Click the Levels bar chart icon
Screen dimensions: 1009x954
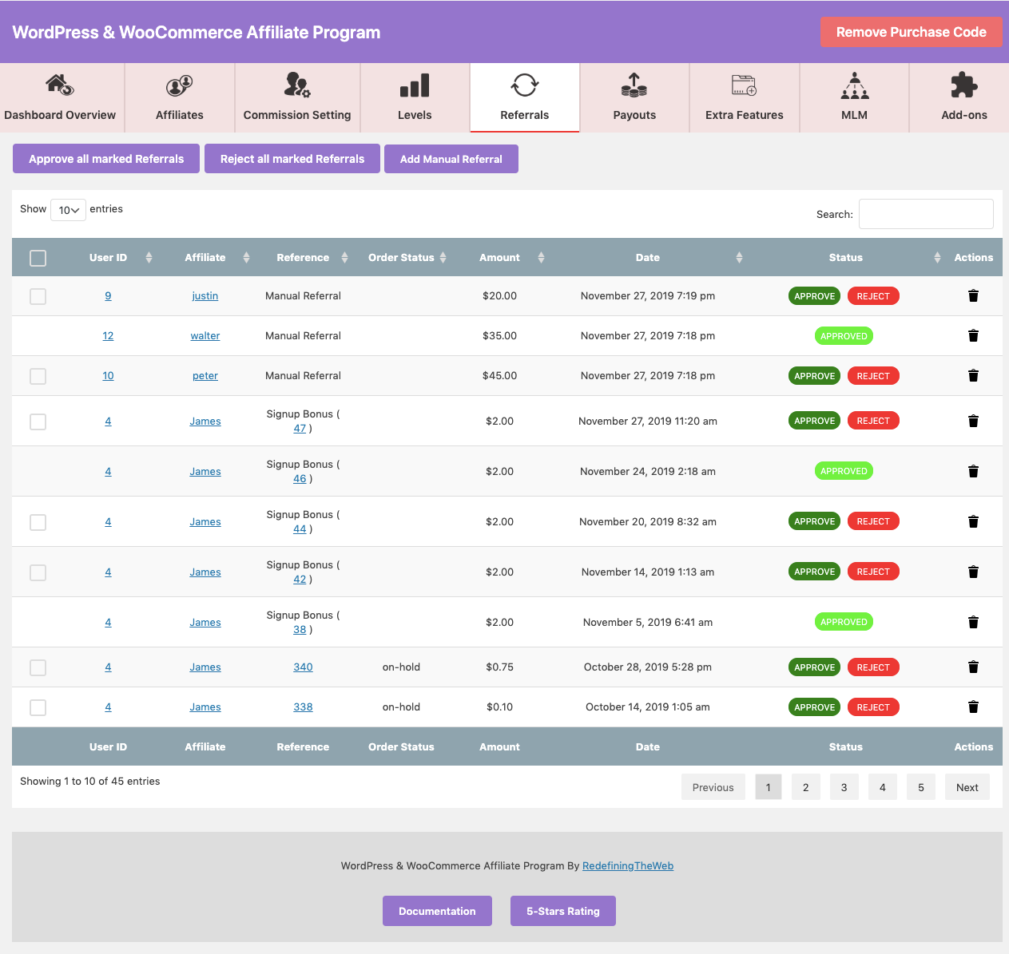415,85
